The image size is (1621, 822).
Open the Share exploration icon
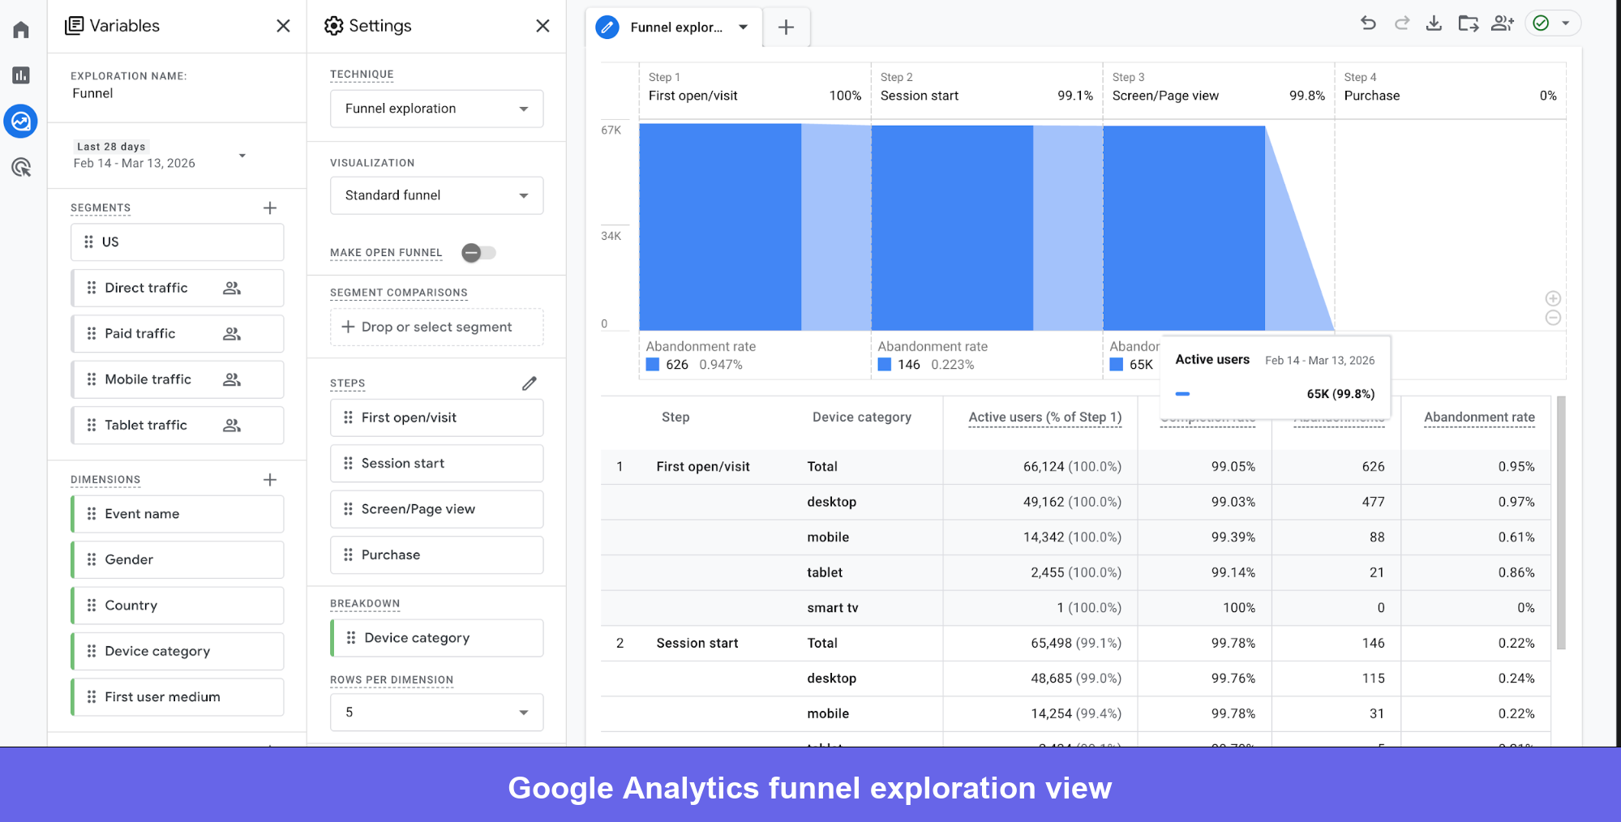tap(1502, 24)
